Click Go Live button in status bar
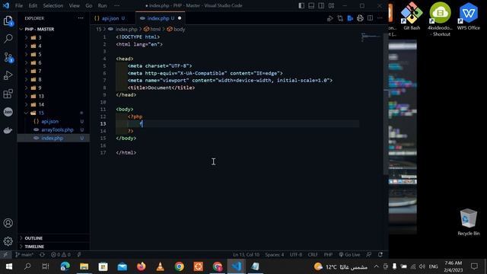 [x=349, y=255]
